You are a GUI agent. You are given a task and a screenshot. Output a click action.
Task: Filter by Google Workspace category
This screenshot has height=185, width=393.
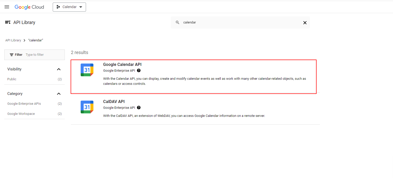click(35, 114)
